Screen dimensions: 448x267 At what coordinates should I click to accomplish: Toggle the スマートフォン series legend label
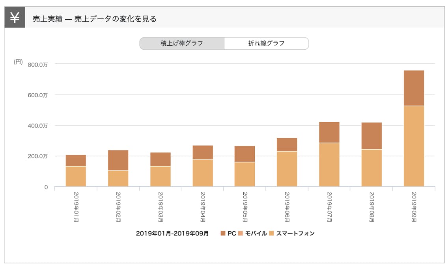[295, 234]
